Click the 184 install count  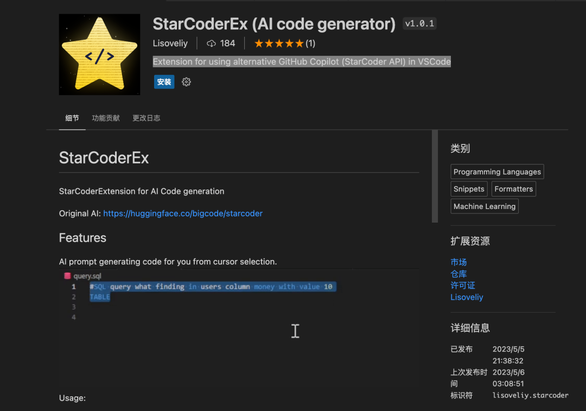(227, 43)
